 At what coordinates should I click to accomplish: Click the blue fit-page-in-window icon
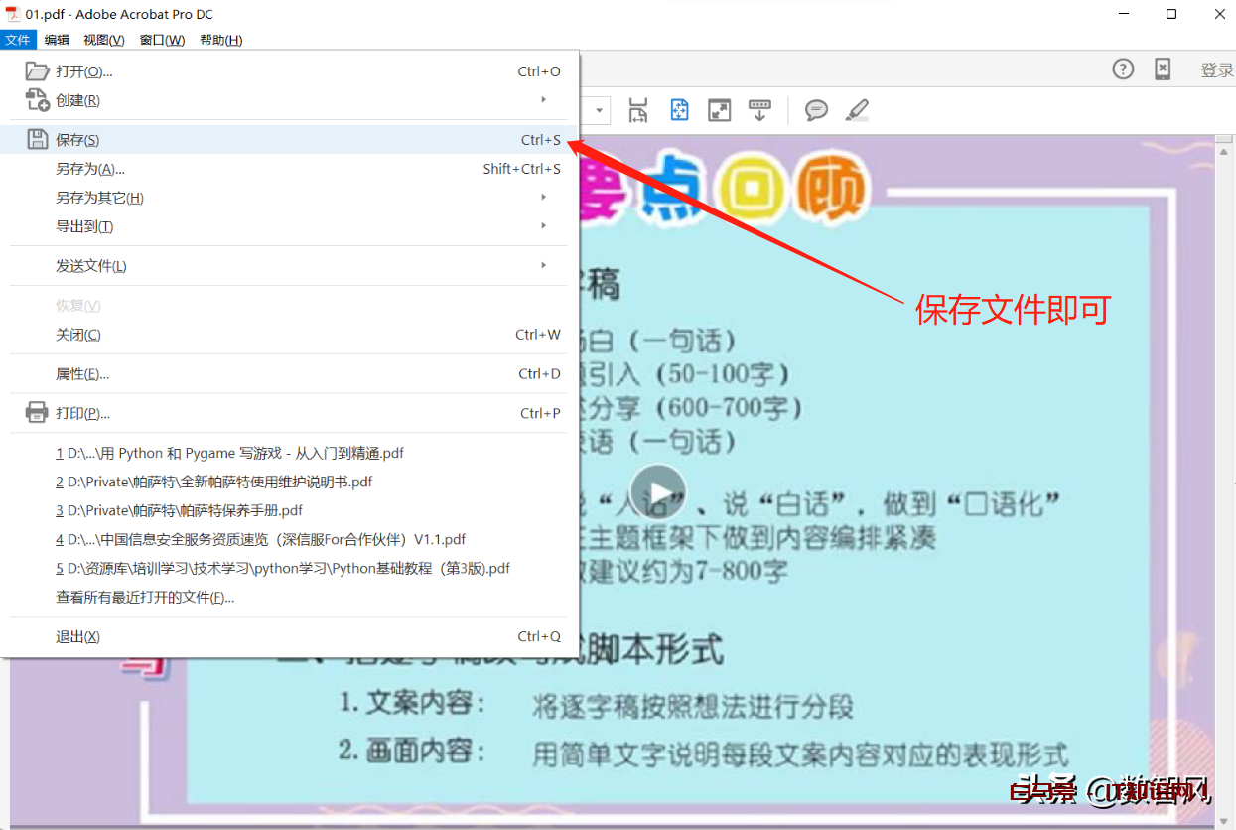click(679, 110)
